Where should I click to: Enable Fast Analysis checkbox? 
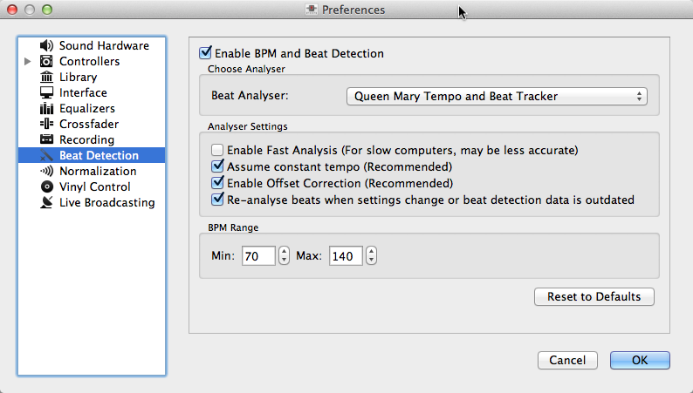[x=217, y=151]
